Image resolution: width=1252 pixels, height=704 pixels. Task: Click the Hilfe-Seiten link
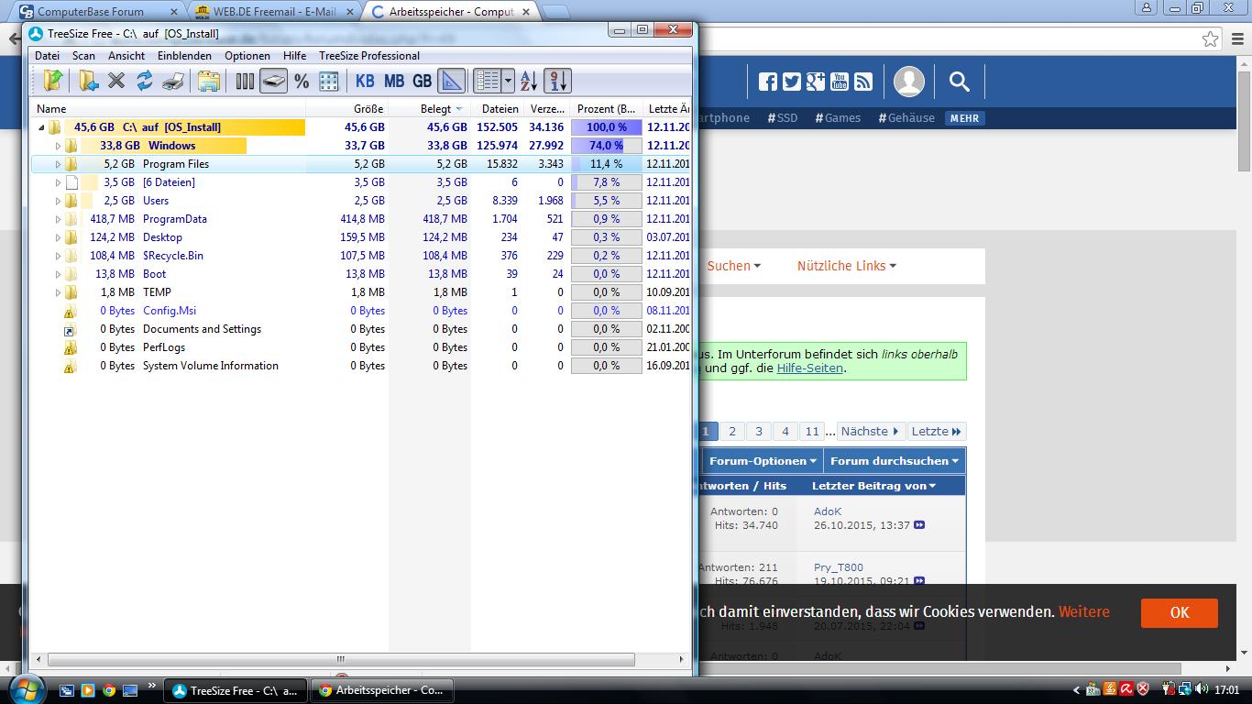tap(810, 368)
